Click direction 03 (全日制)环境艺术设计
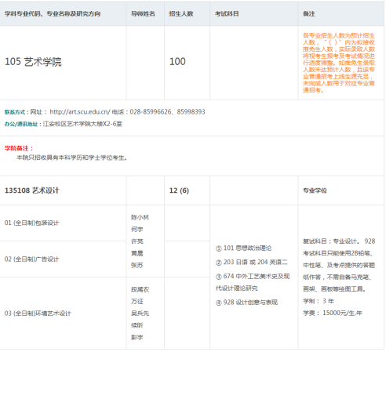The height and width of the screenshot is (406, 386). (x=38, y=314)
